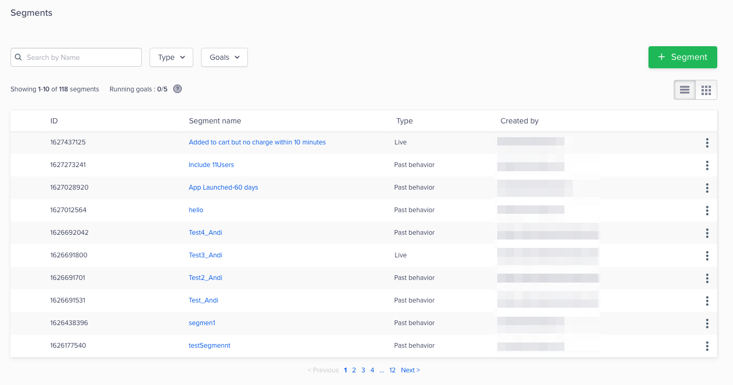The image size is (733, 385).
Task: Jump to page 12 of segments
Action: (x=392, y=370)
